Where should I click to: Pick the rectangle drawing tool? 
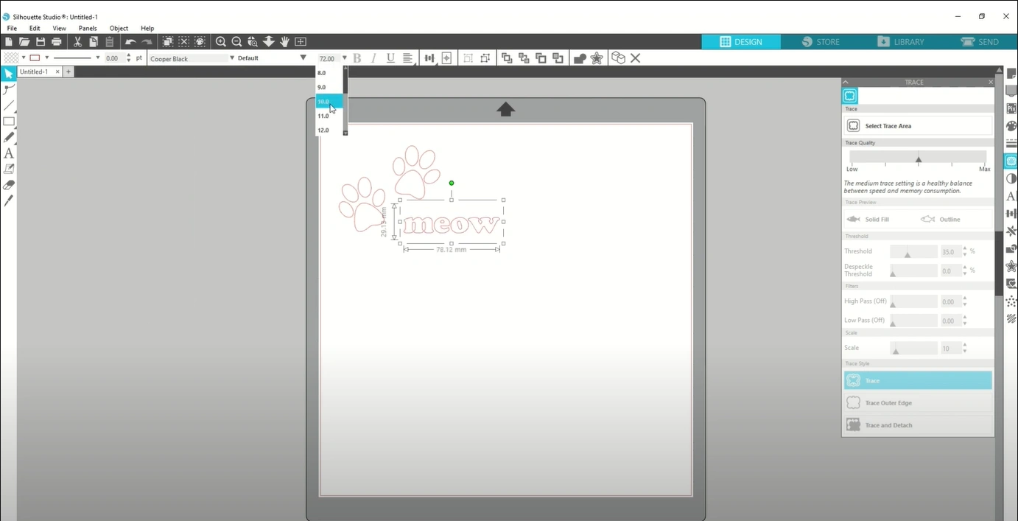click(9, 121)
